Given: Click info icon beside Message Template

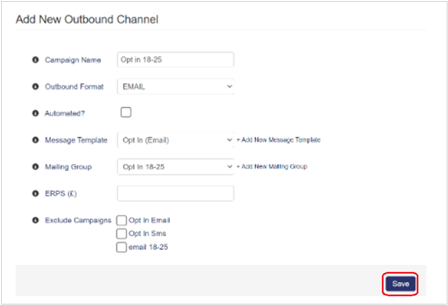Looking at the screenshot, I should [x=35, y=140].
